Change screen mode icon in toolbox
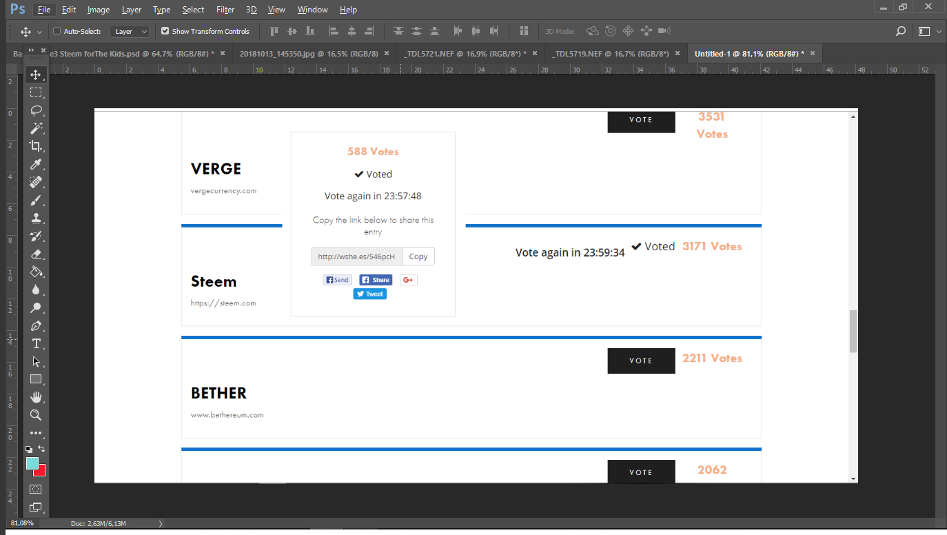 (36, 507)
